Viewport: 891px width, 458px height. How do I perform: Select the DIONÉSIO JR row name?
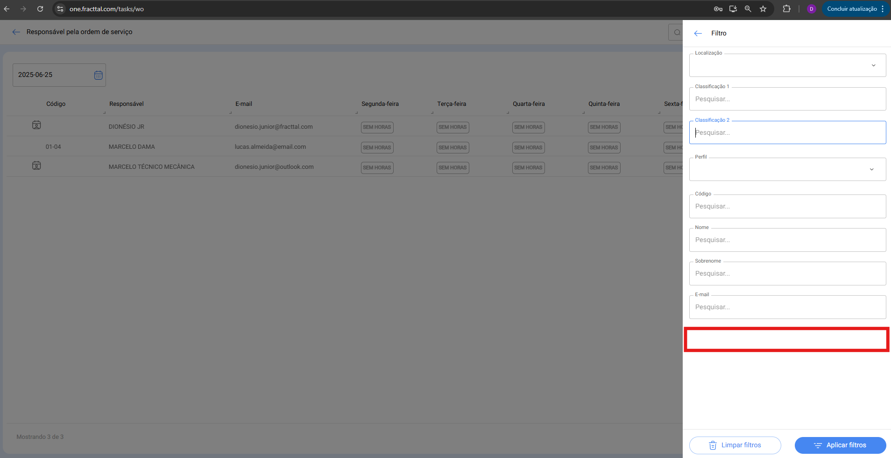127,127
